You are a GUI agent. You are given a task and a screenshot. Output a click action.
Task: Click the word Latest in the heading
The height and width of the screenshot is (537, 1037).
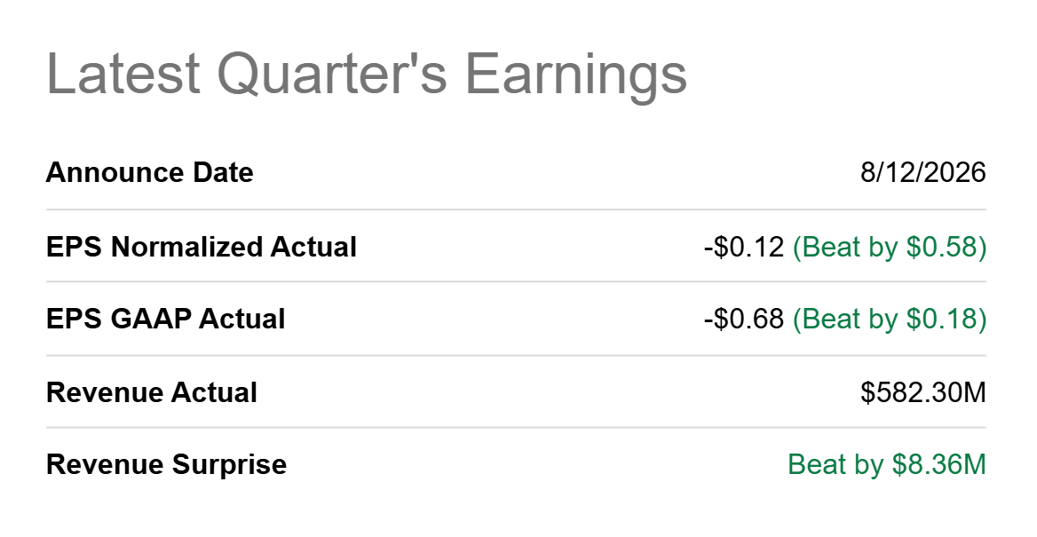point(123,74)
